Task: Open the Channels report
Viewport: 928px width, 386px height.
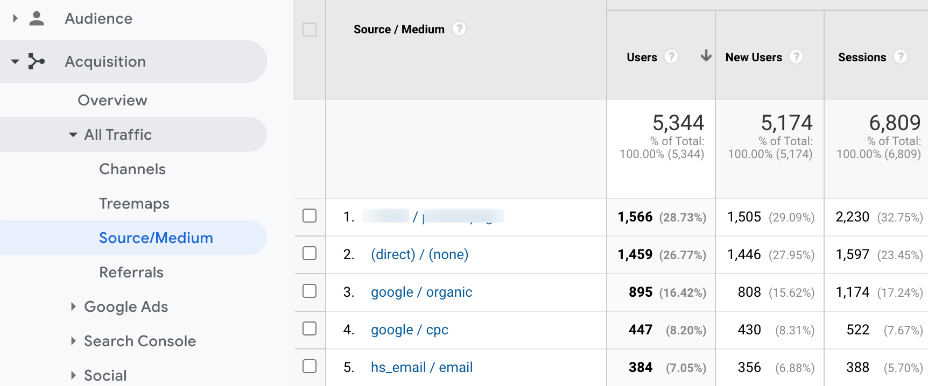Action: tap(132, 169)
